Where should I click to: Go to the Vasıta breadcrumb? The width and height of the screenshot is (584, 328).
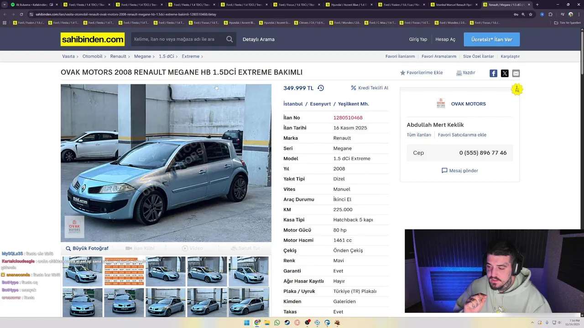(x=68, y=56)
